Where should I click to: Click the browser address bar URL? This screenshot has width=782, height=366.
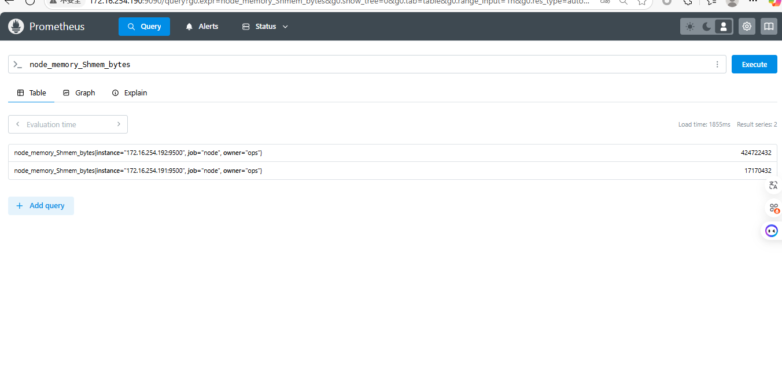click(x=339, y=2)
